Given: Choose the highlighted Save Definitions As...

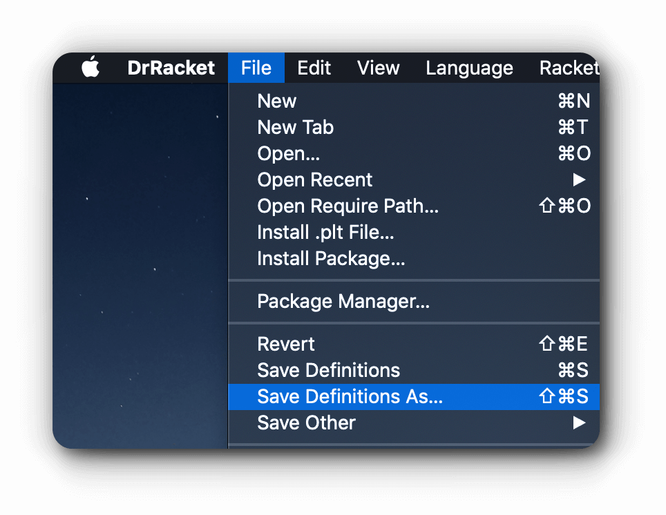Looking at the screenshot, I should (414, 396).
